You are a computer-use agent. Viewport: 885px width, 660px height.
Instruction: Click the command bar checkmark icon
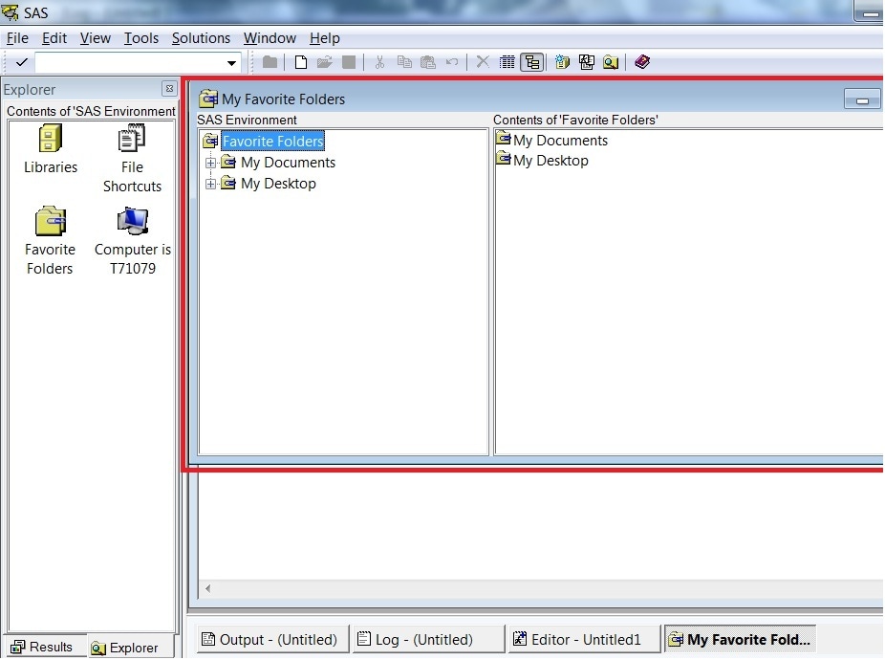[x=21, y=63]
